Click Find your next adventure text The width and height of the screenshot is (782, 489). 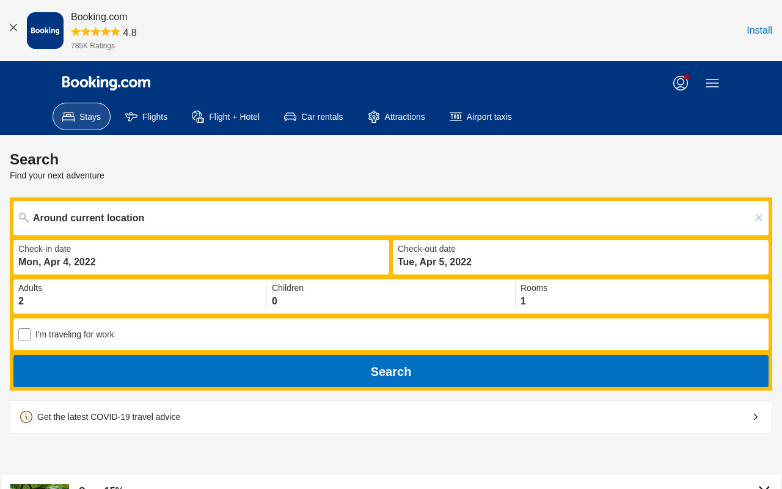coord(57,175)
